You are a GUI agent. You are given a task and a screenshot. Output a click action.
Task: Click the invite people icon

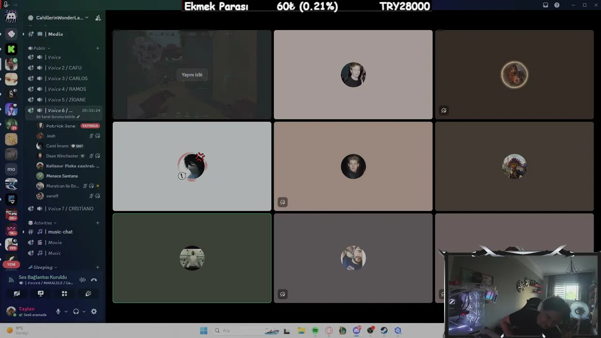pyautogui.click(x=98, y=18)
